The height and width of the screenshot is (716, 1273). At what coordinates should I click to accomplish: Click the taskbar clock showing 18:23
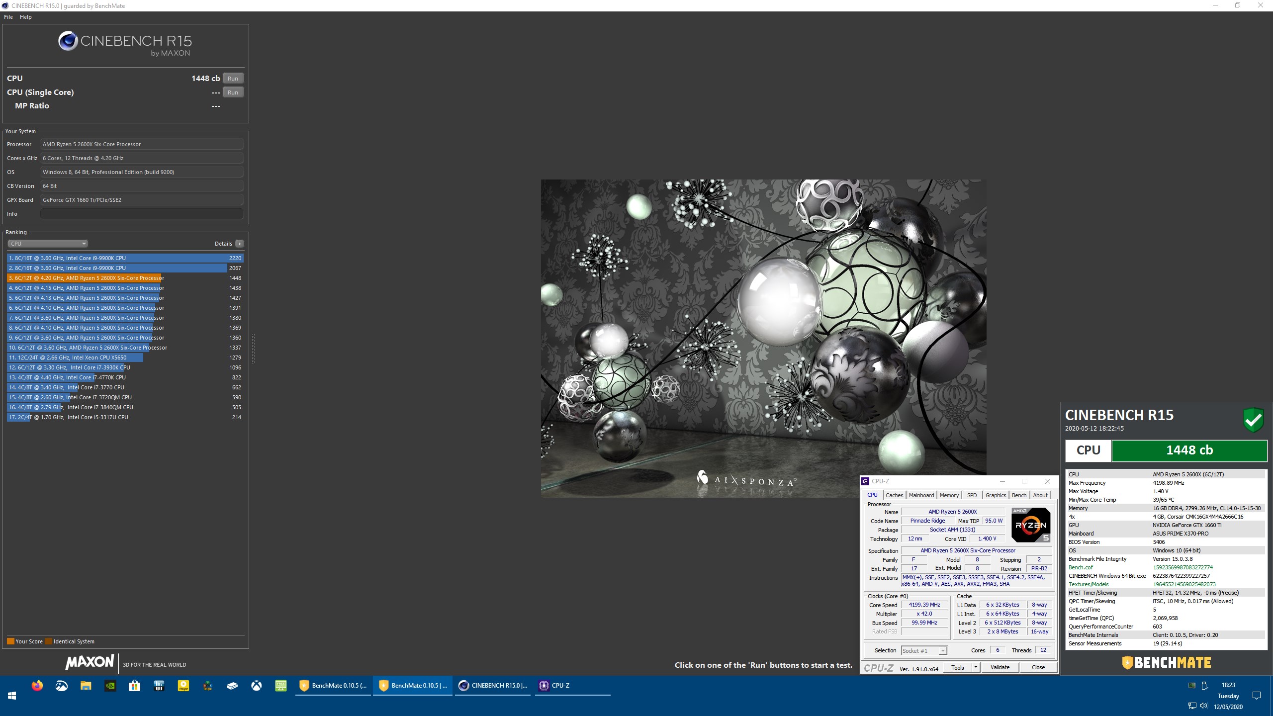[x=1228, y=685]
